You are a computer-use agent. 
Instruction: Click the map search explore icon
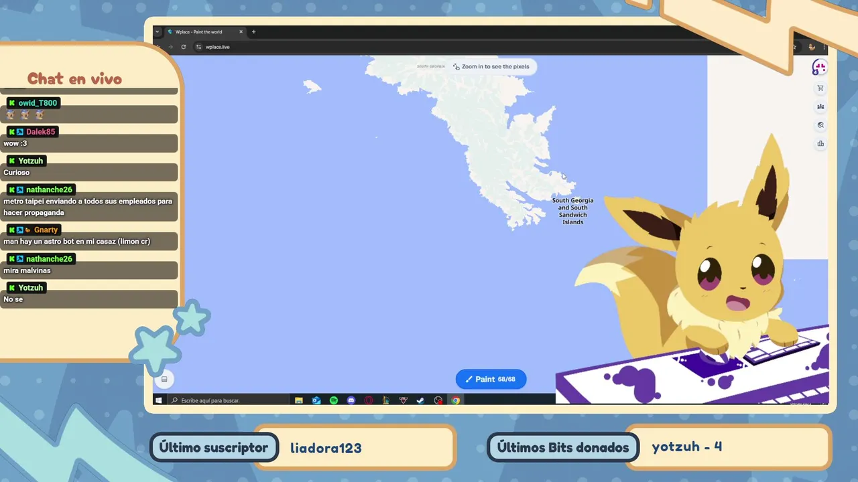pos(820,125)
